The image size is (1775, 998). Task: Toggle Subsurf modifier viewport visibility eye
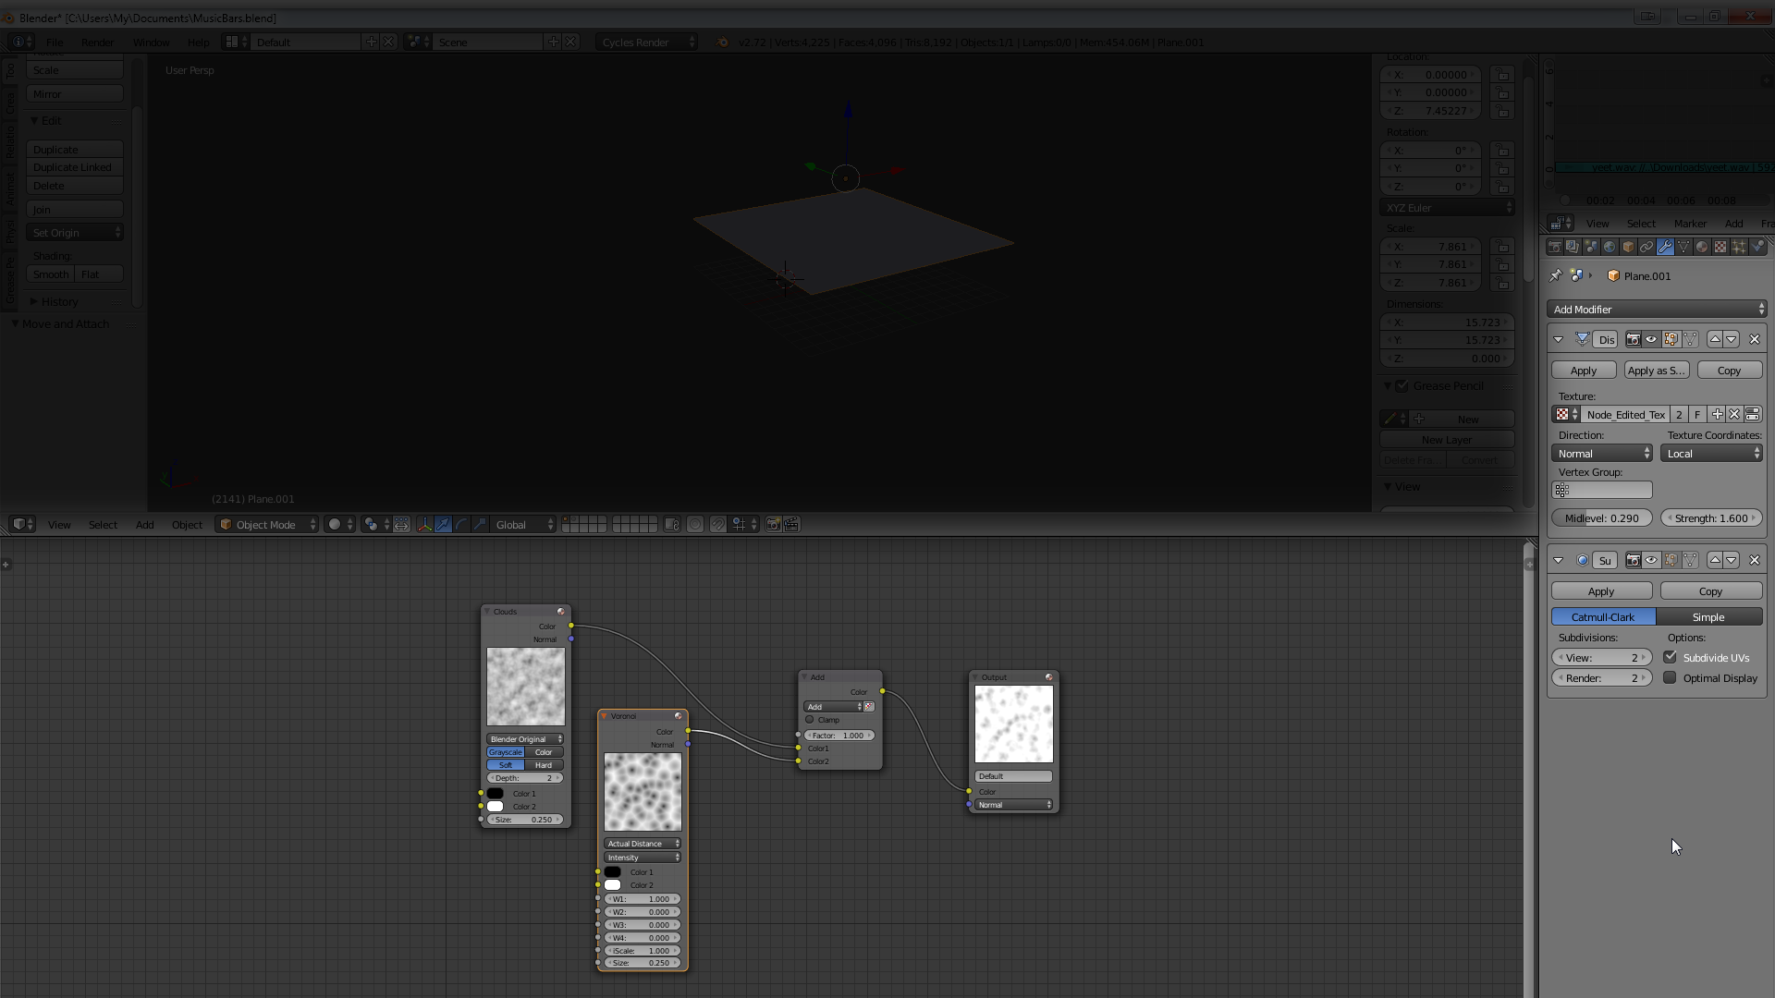(x=1651, y=560)
